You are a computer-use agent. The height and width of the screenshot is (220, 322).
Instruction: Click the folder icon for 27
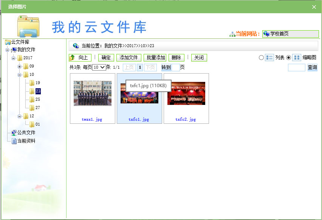point(32,108)
